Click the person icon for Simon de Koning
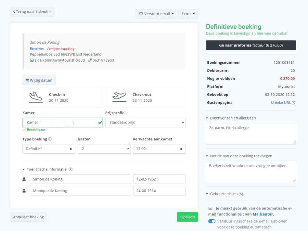The width and height of the screenshot is (308, 231). coord(24,179)
